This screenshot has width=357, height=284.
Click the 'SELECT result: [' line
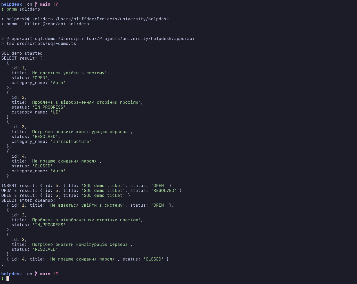[x=22, y=58]
